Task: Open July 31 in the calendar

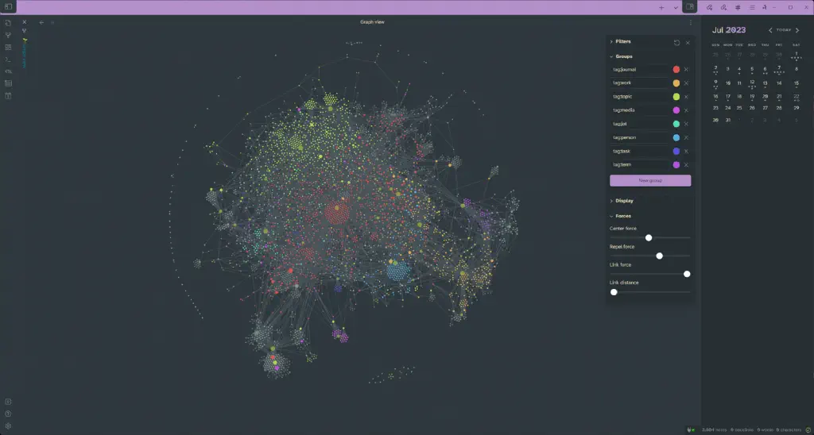Action: [728, 120]
